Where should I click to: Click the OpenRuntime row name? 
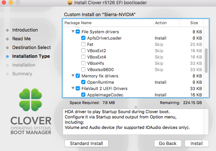click(x=100, y=82)
